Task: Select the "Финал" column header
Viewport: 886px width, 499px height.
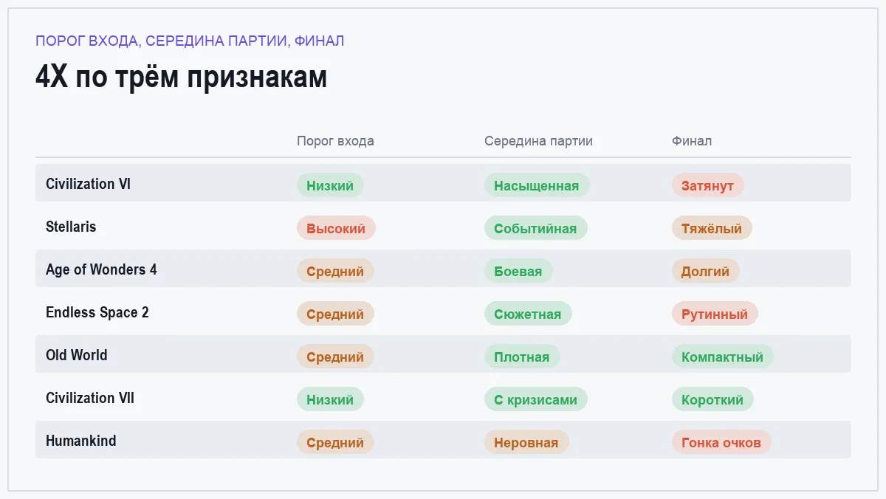Action: tap(692, 141)
